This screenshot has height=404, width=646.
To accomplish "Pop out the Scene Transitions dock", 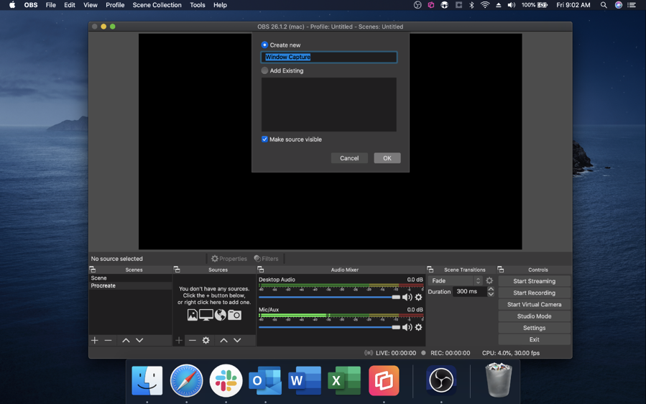I will [x=430, y=270].
